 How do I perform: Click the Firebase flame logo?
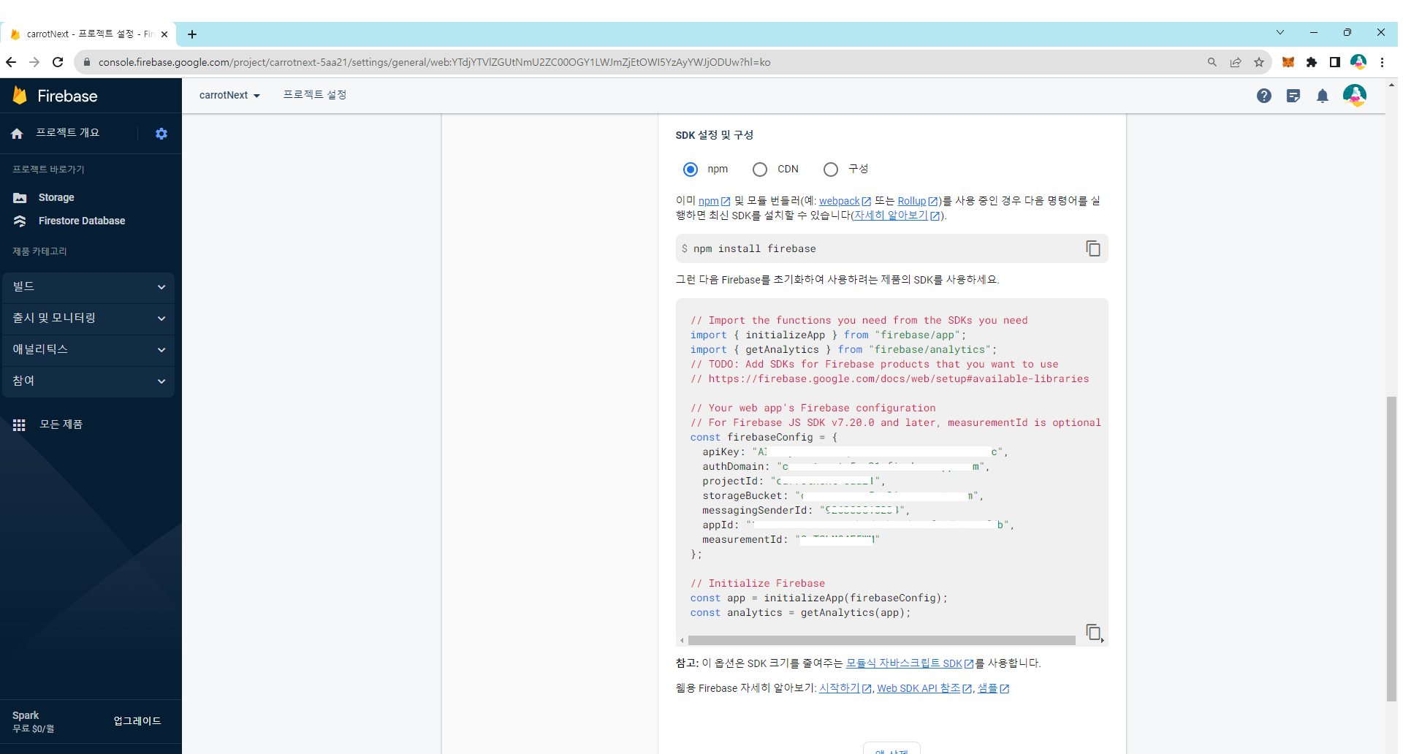20,95
